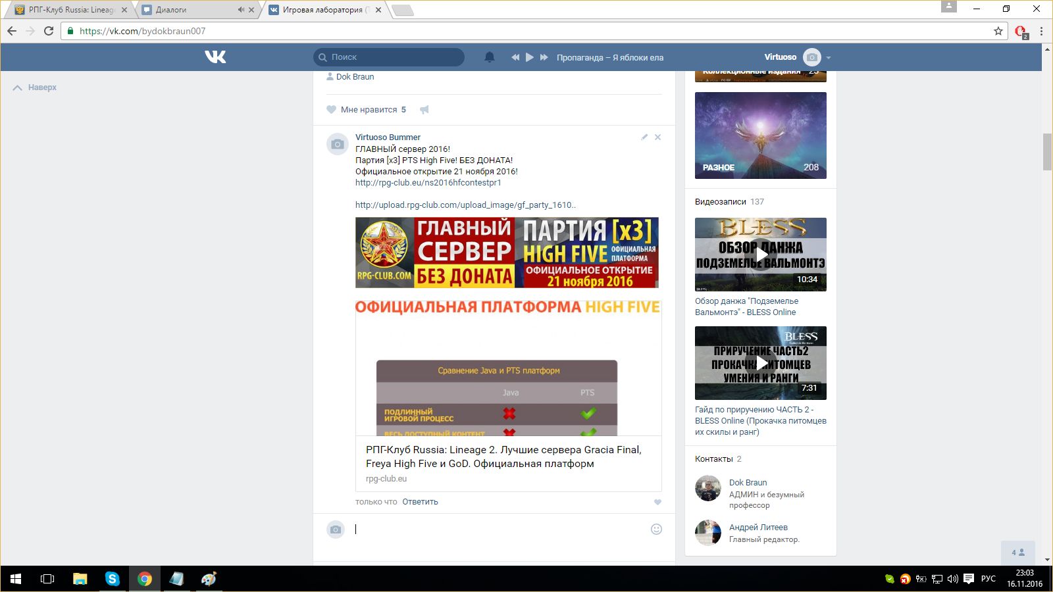Screen dimensions: 1053x592
Task: Play previous track in header player
Action: tap(515, 57)
